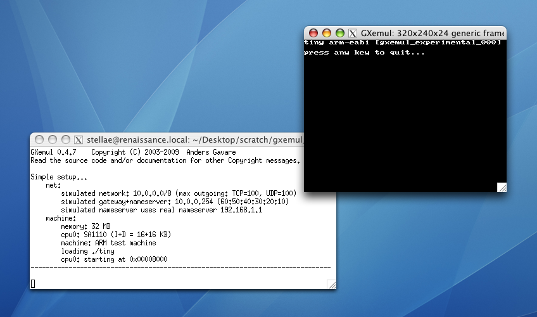Close the stellae@renaissance.local terminal window
Image resolution: width=537 pixels, height=317 pixels.
(39, 139)
